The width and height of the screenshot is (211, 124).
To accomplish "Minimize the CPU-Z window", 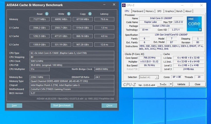I will 182,5.
